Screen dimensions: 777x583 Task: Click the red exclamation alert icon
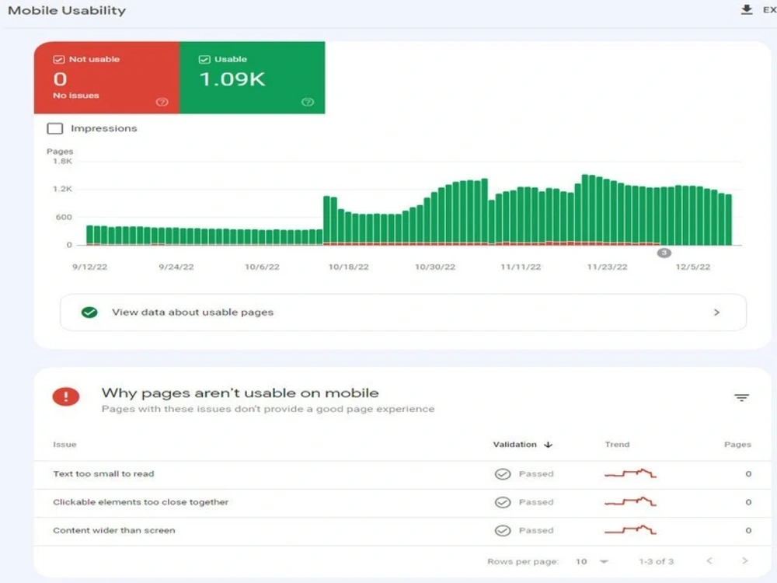tap(66, 396)
